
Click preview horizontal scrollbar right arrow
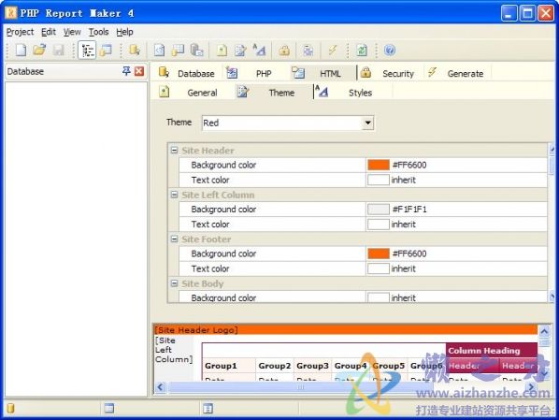click(531, 387)
